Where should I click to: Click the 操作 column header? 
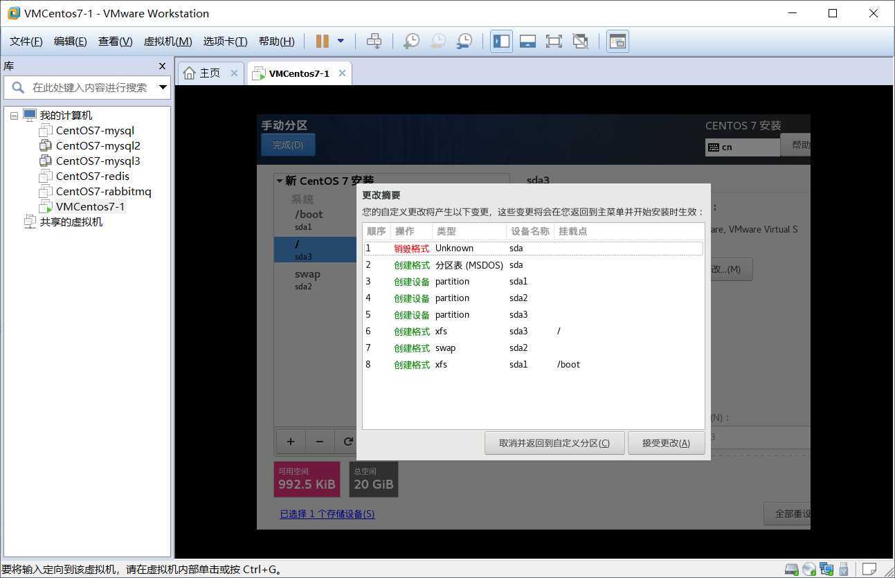(411, 231)
